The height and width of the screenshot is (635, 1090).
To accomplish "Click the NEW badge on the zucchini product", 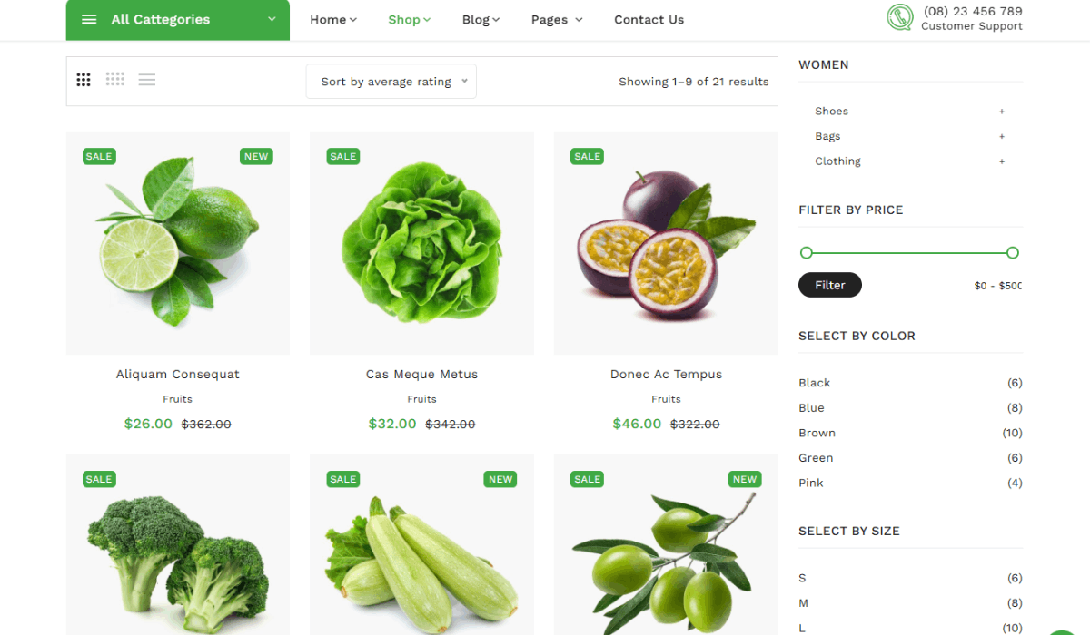I will (x=500, y=479).
